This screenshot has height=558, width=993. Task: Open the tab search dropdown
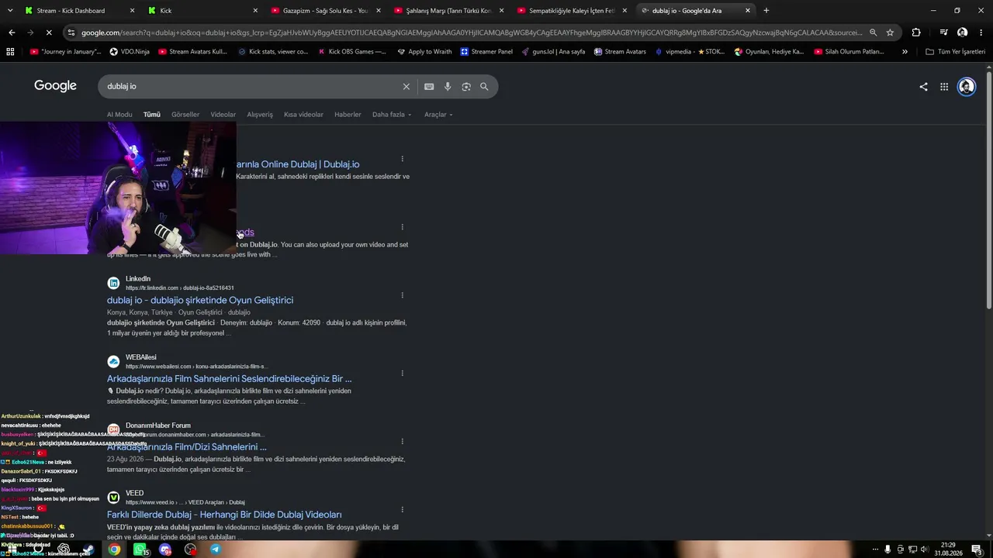12,11
